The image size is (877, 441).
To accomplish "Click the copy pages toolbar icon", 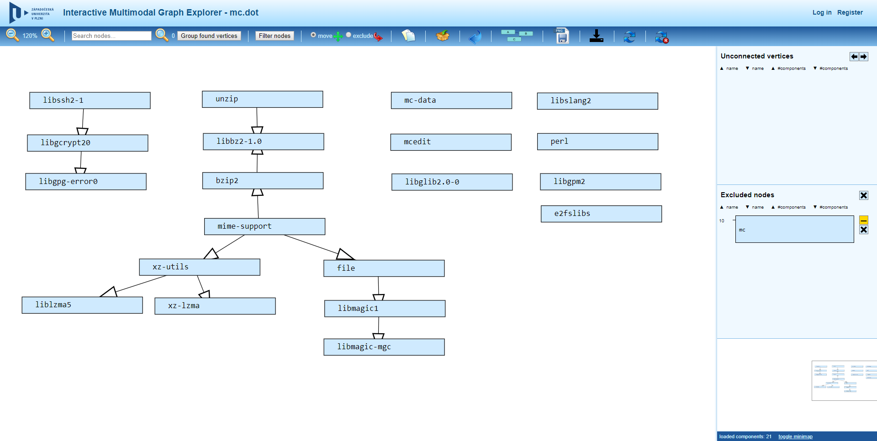I will click(408, 36).
